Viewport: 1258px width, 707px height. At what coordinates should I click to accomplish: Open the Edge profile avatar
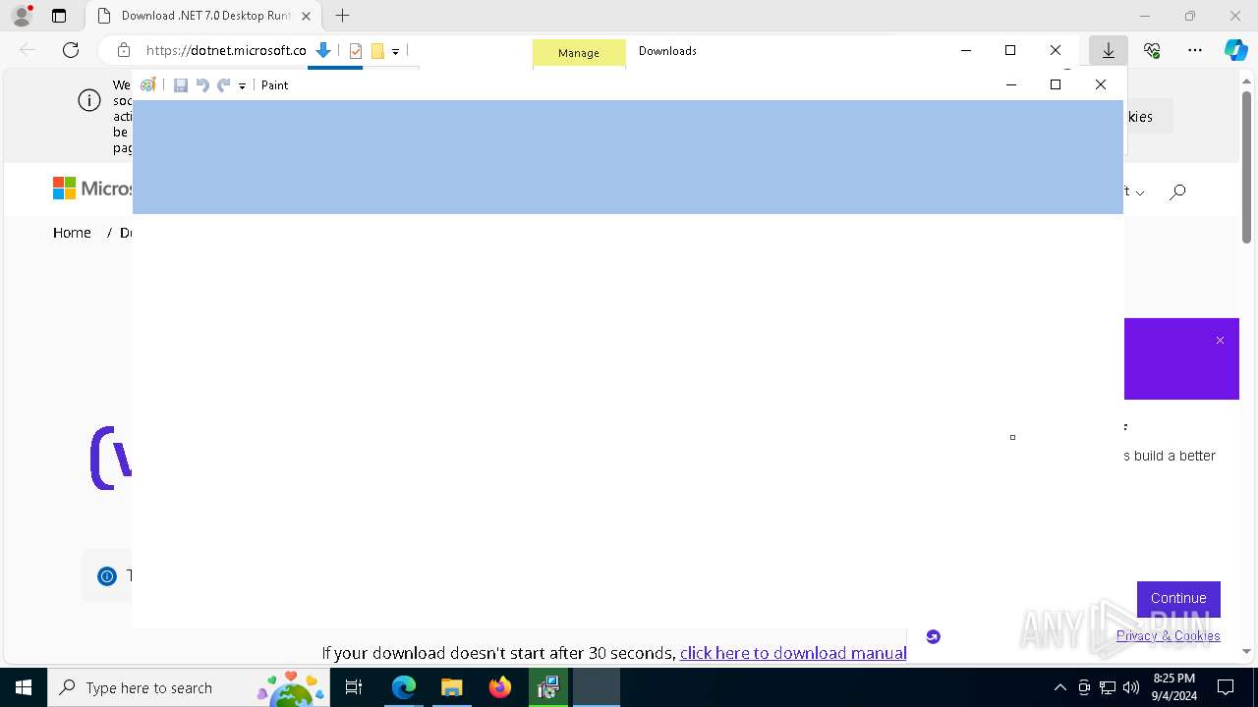(x=22, y=16)
